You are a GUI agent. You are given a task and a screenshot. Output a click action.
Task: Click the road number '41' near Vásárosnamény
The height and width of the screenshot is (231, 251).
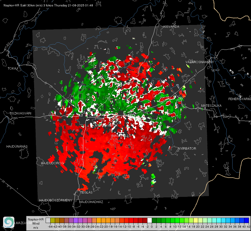[x=195, y=75]
